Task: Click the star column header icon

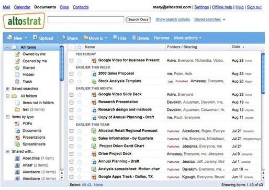Action: [x=80, y=47]
